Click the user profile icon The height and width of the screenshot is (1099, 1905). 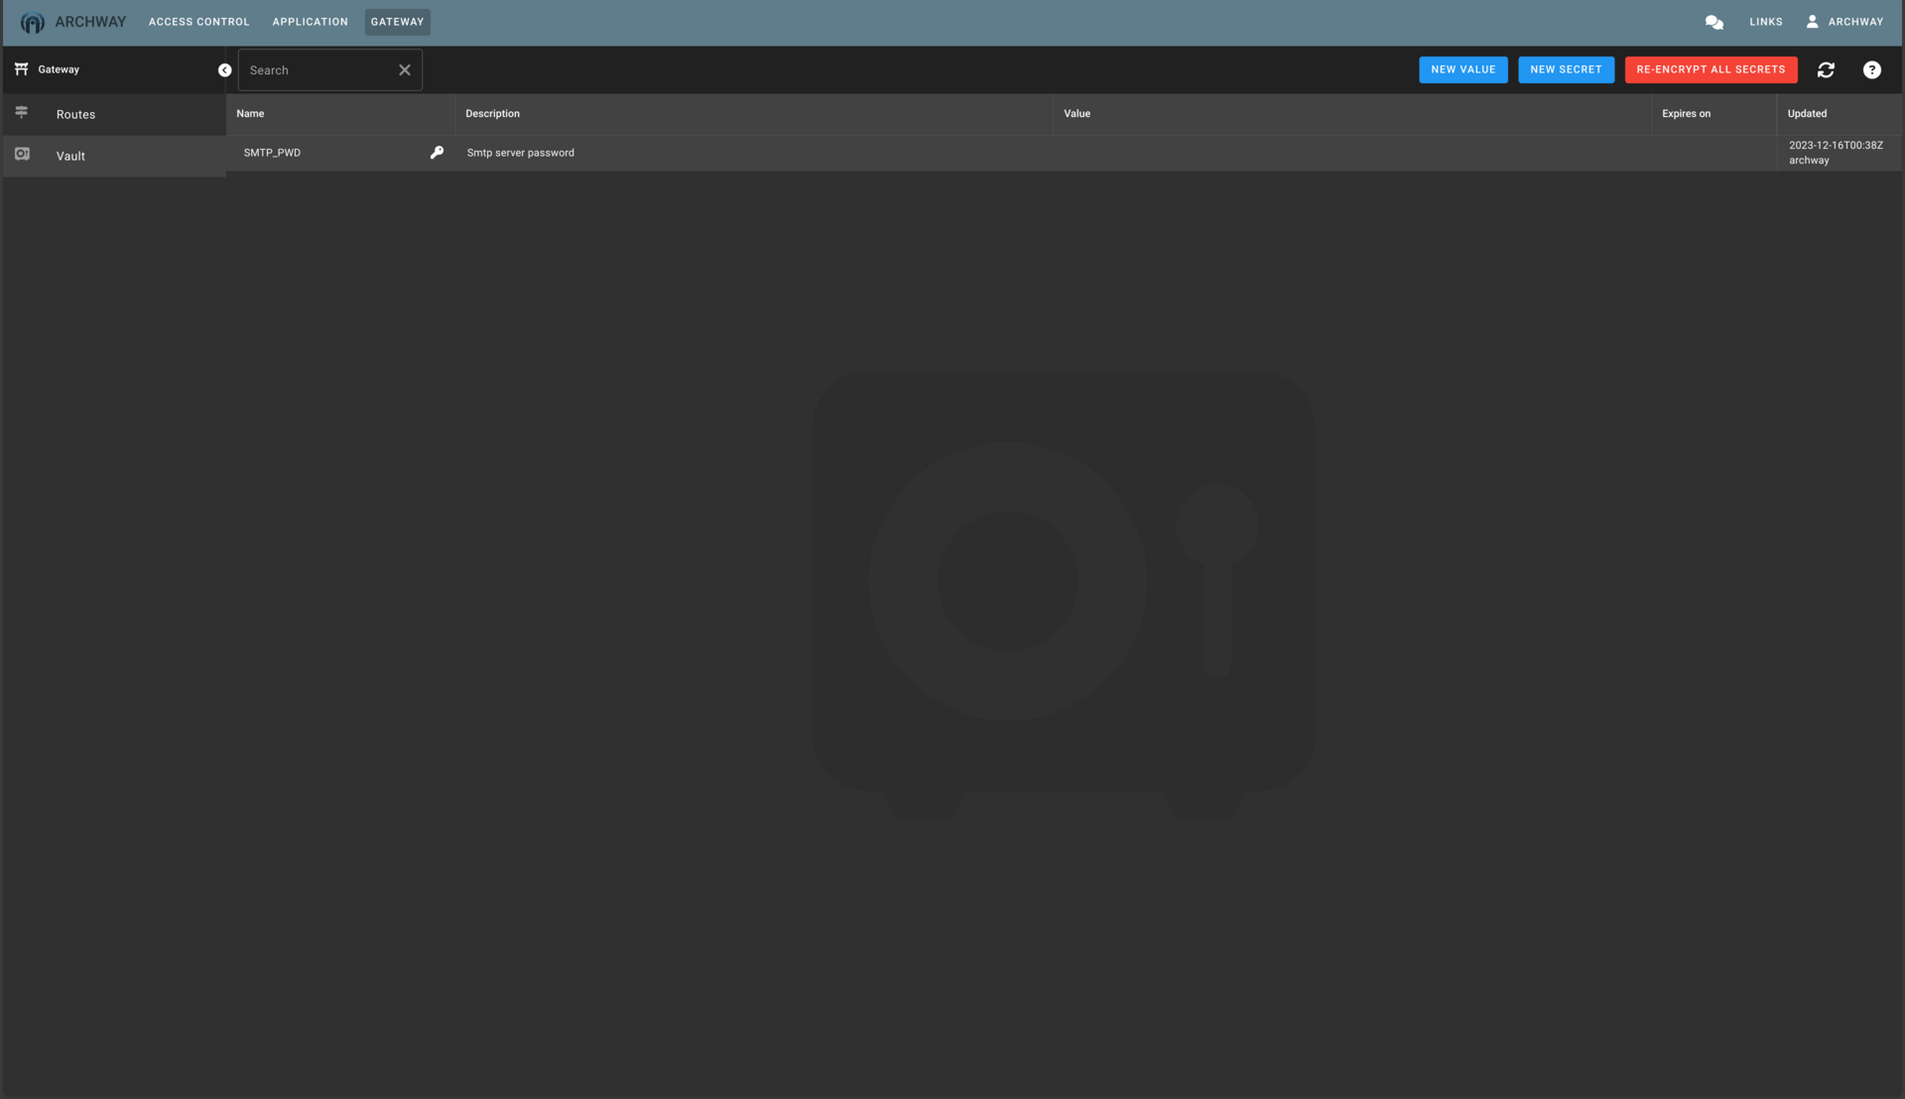pos(1812,22)
